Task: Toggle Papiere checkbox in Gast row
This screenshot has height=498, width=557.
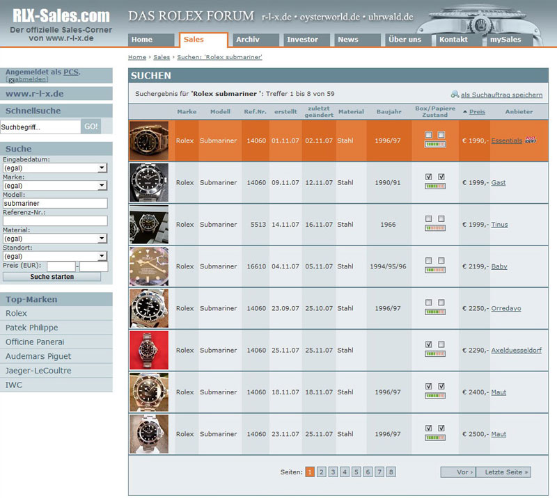Action: click(441, 177)
